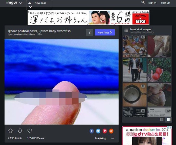Open the baby drinking thumbnail
176x145 pixels.
click(159, 95)
